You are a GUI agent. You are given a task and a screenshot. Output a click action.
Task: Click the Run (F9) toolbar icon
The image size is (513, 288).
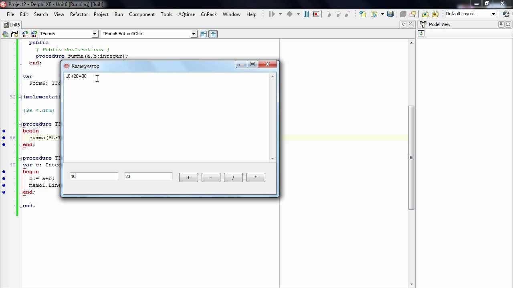click(x=272, y=14)
